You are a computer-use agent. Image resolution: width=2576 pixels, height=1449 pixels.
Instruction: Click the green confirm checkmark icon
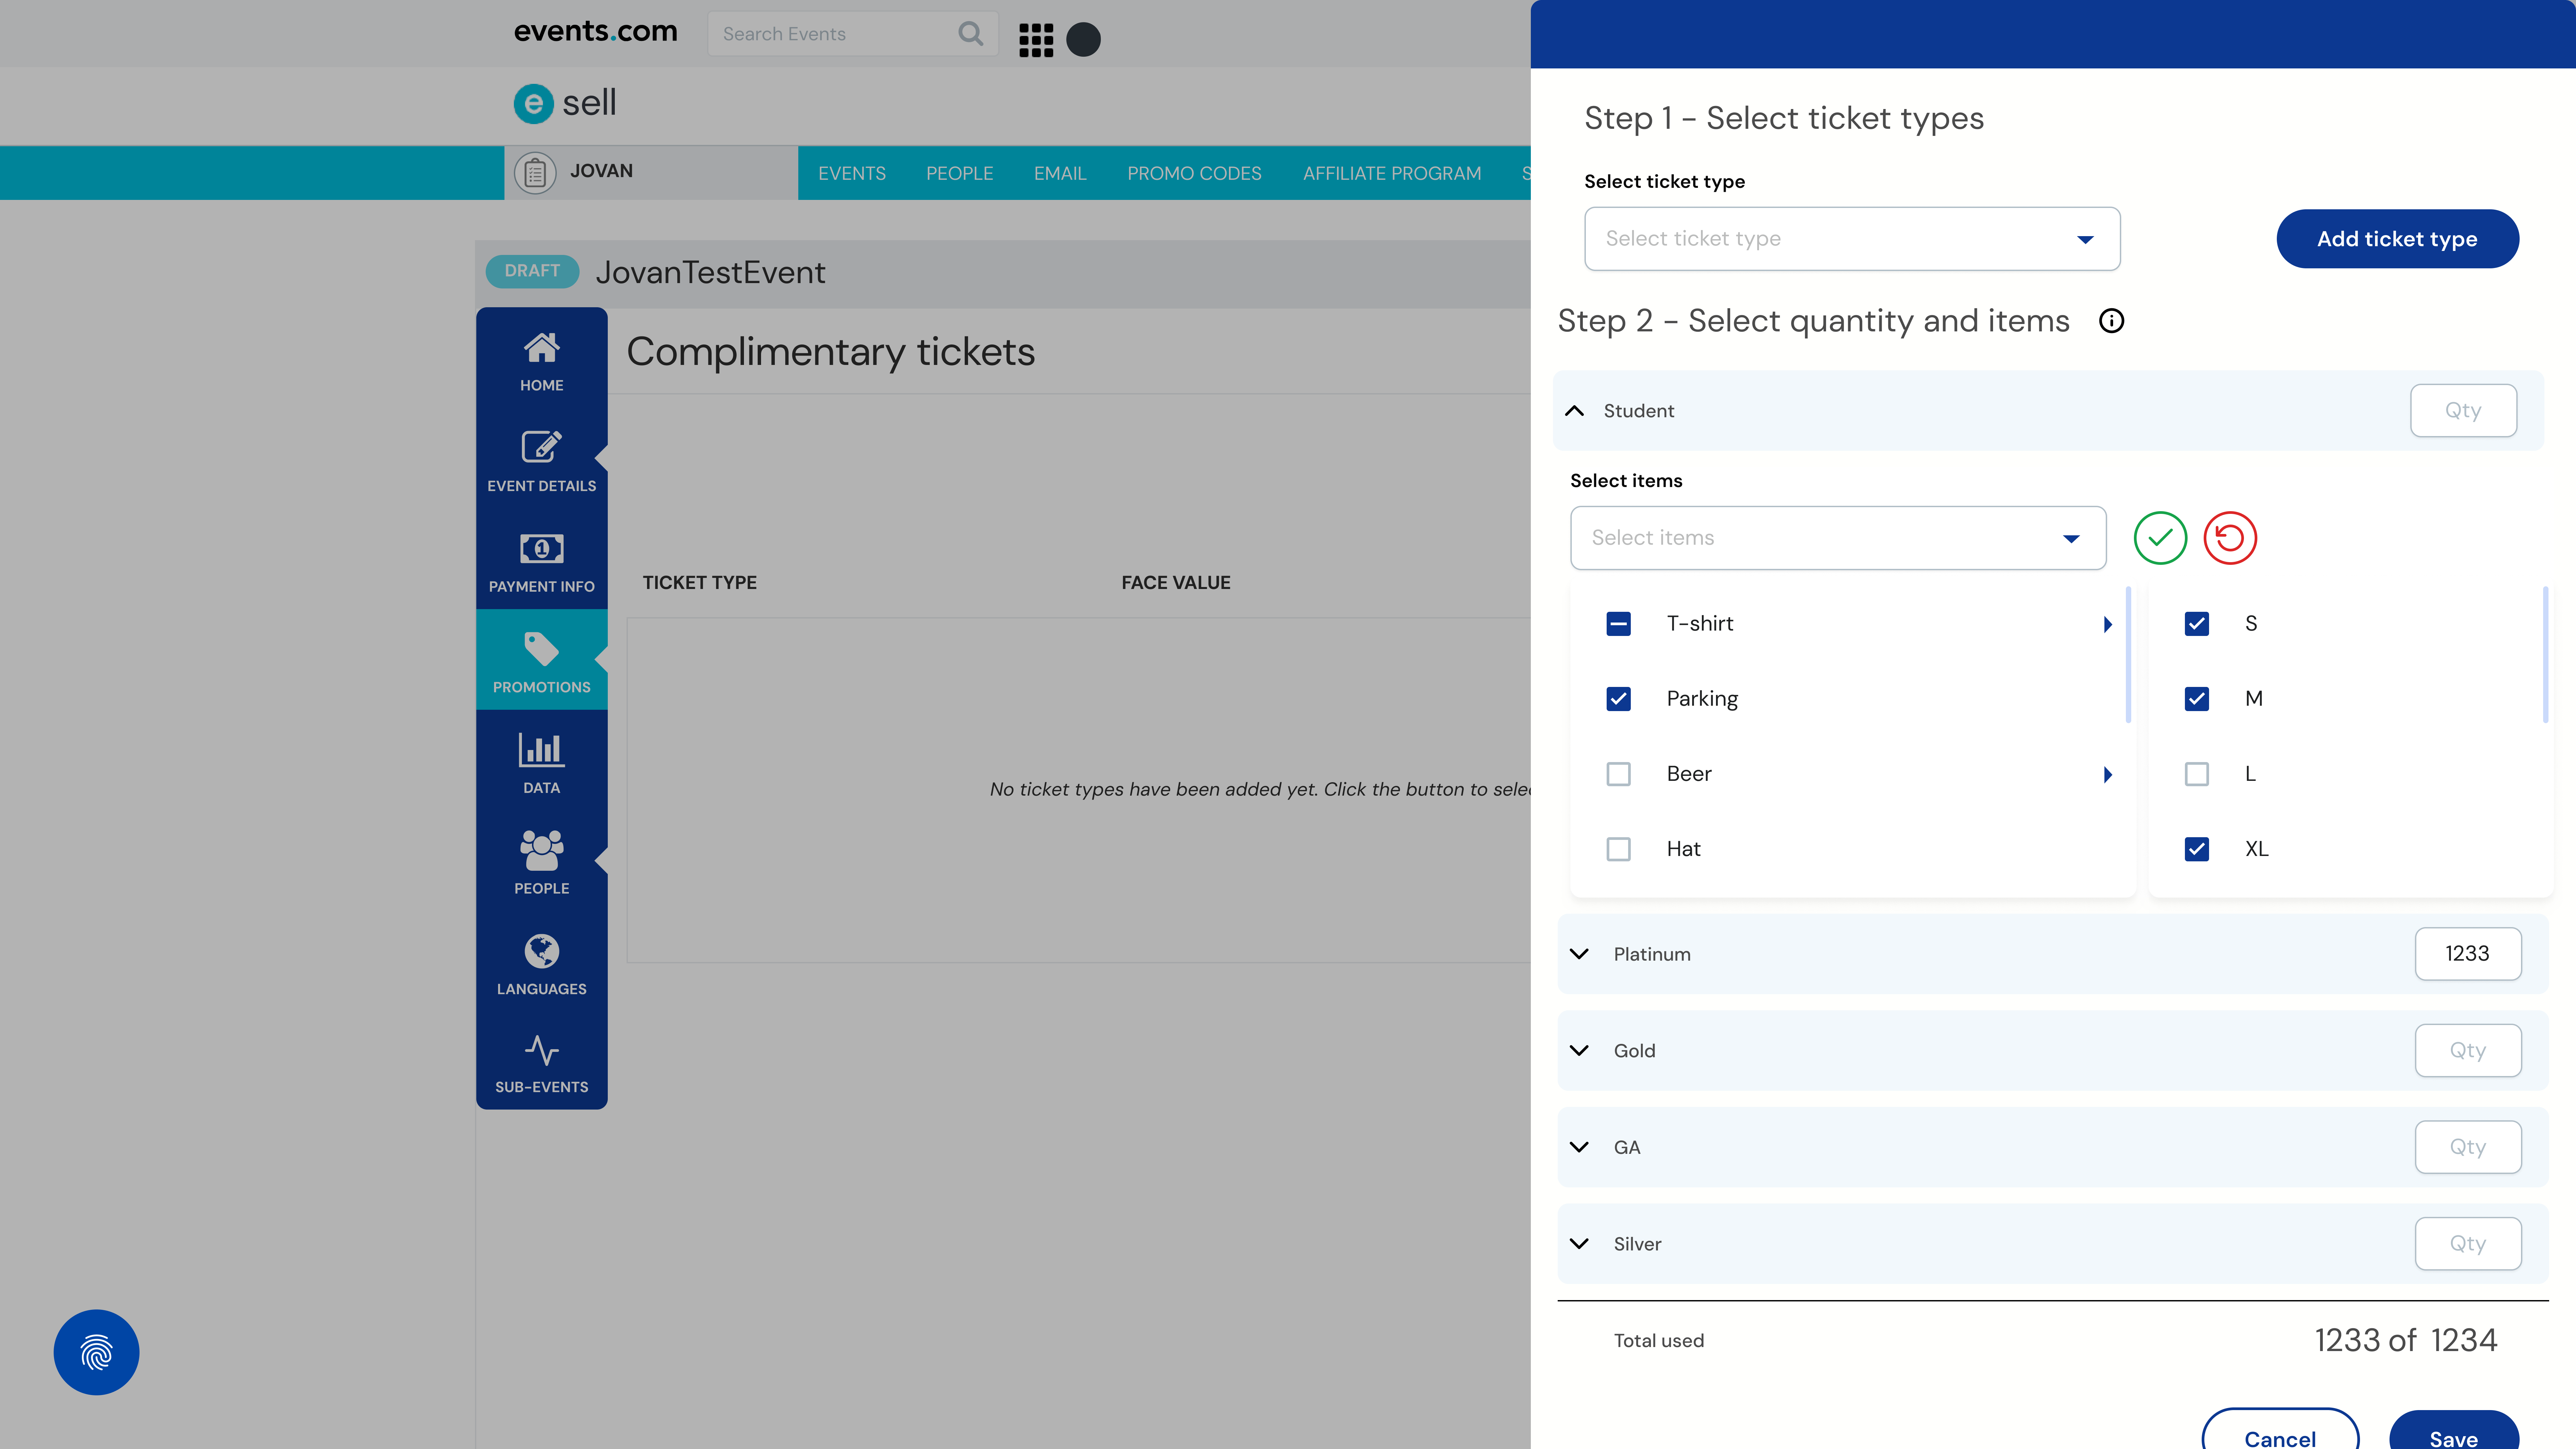(x=2160, y=538)
